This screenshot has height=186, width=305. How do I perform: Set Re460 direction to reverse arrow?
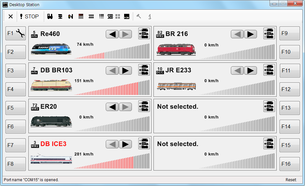(112, 34)
